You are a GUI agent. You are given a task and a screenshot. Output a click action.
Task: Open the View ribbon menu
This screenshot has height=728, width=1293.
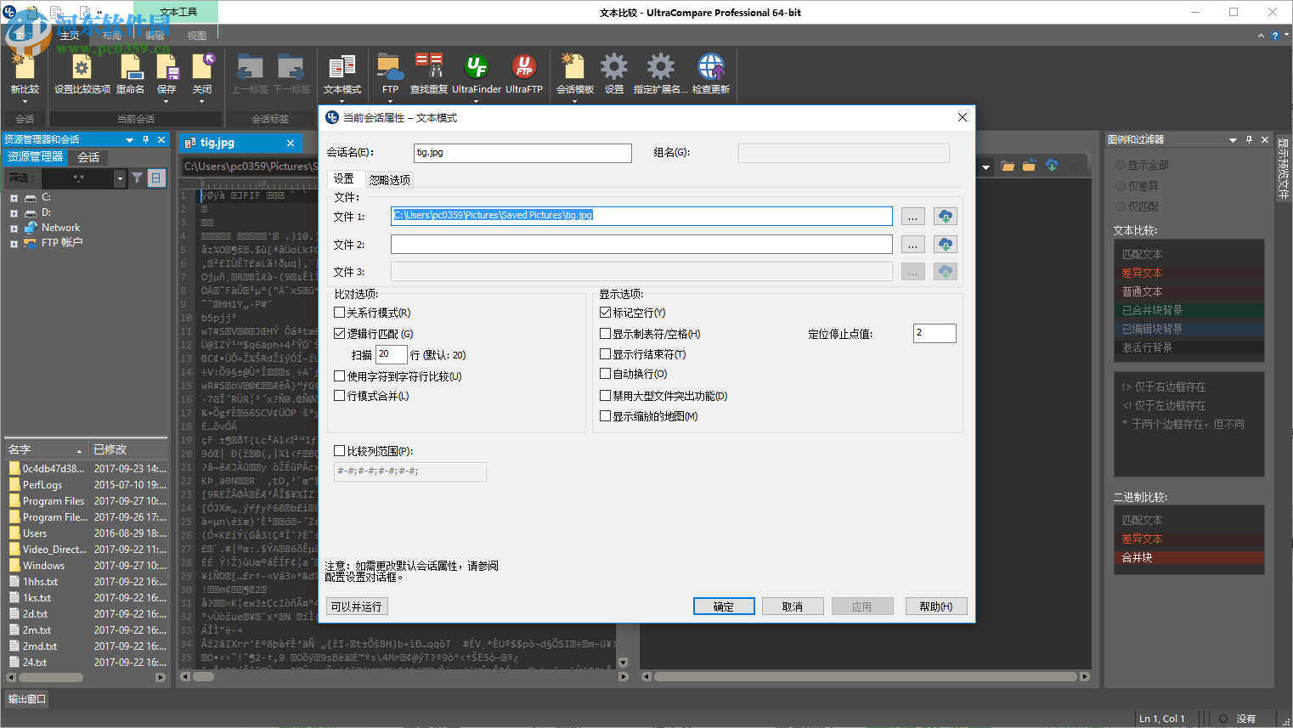[x=199, y=35]
